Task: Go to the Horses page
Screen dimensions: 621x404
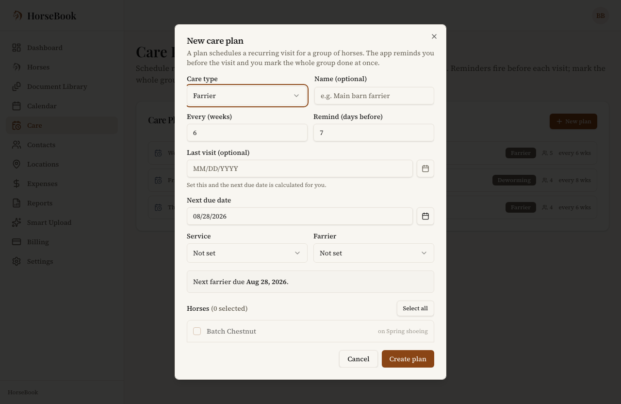Action: 62,67
